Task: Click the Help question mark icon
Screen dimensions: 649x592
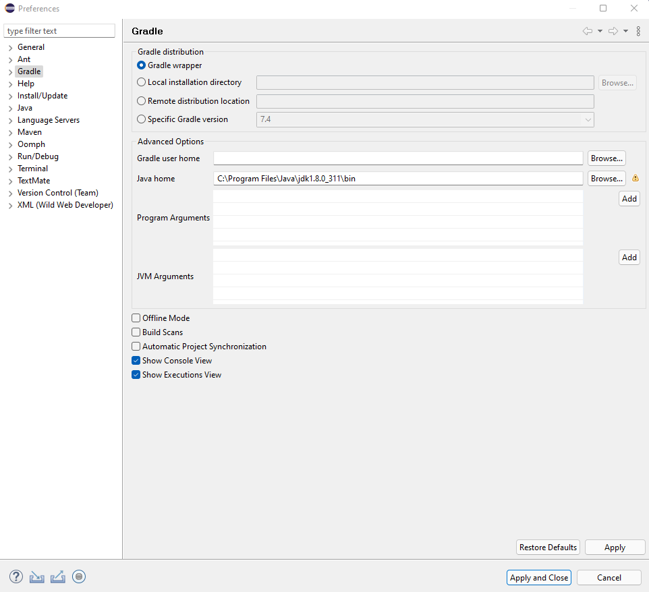Action: [16, 576]
